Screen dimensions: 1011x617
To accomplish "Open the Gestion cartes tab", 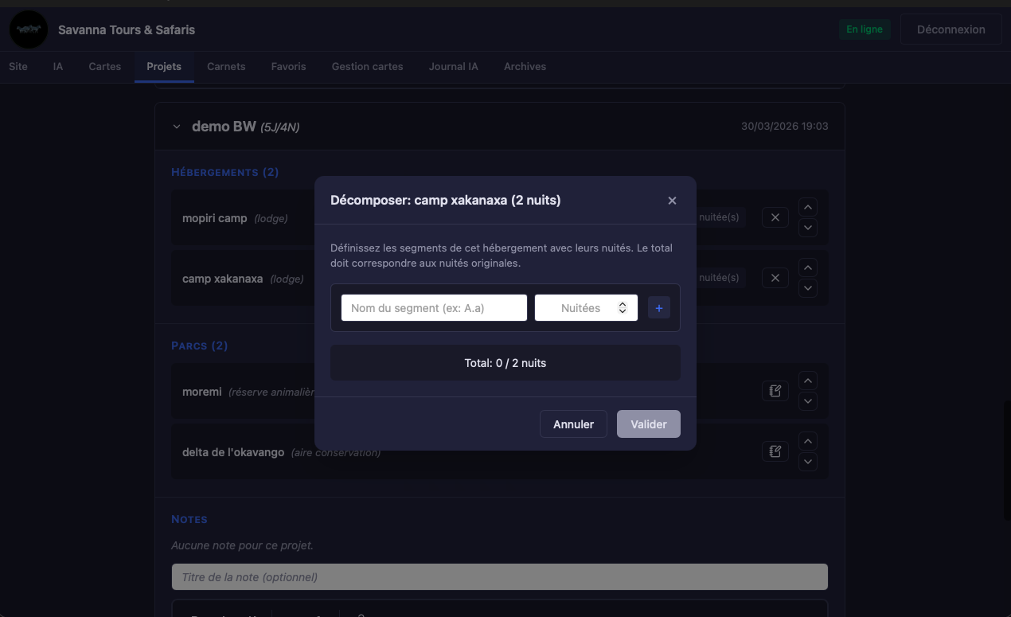I will (367, 66).
